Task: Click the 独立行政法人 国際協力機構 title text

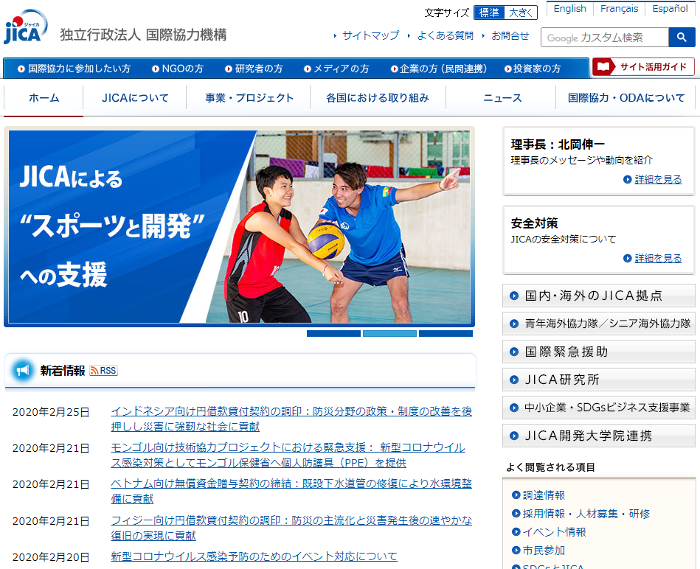Action: point(143,35)
